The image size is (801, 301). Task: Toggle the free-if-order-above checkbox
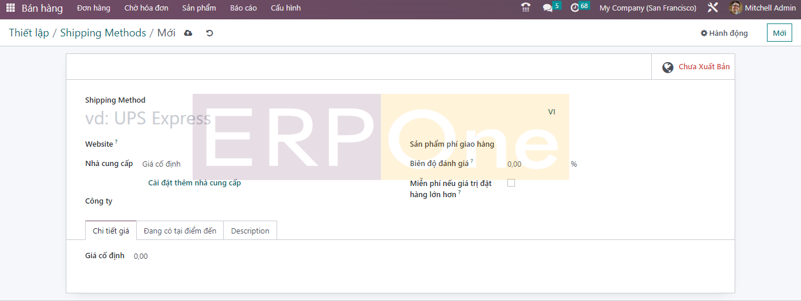pyautogui.click(x=511, y=183)
